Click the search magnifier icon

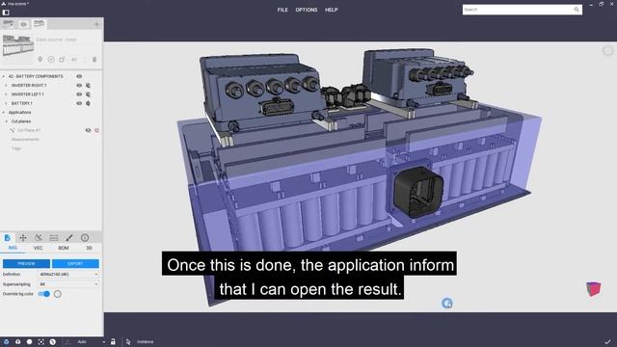[x=577, y=10]
